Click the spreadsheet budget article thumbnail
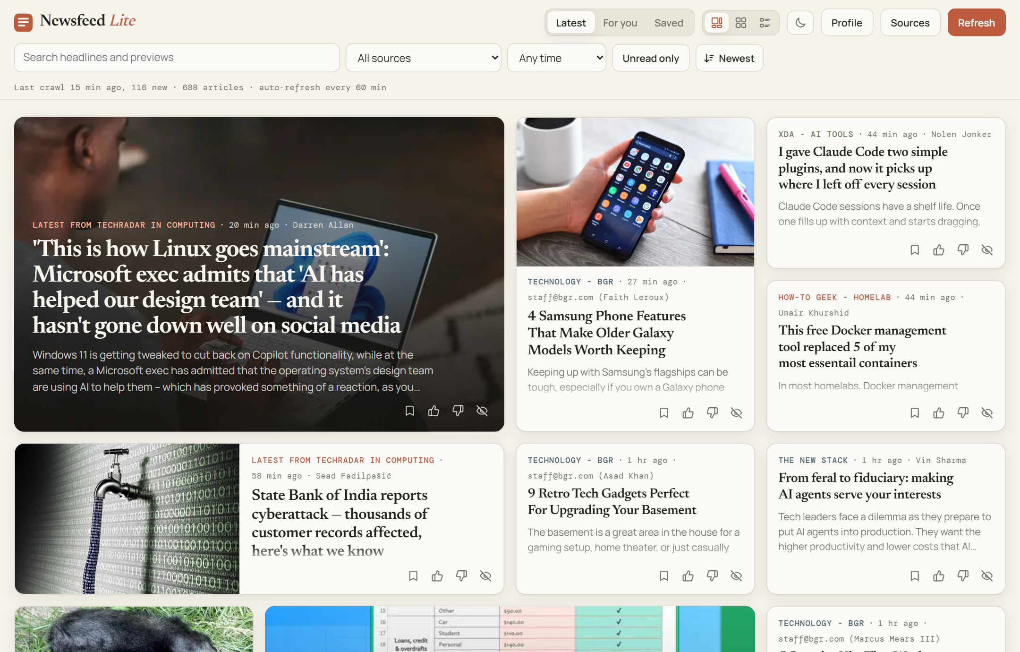The height and width of the screenshot is (652, 1020). tap(510, 629)
